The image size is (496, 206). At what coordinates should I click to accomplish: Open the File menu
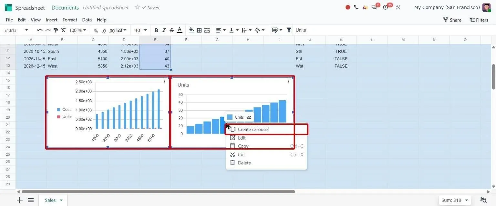coord(9,20)
